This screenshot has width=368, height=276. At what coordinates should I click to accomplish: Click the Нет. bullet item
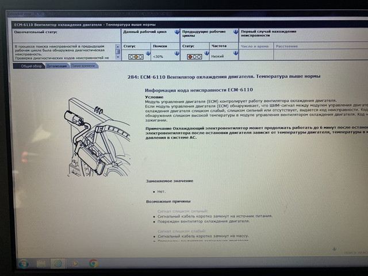pos(161,191)
